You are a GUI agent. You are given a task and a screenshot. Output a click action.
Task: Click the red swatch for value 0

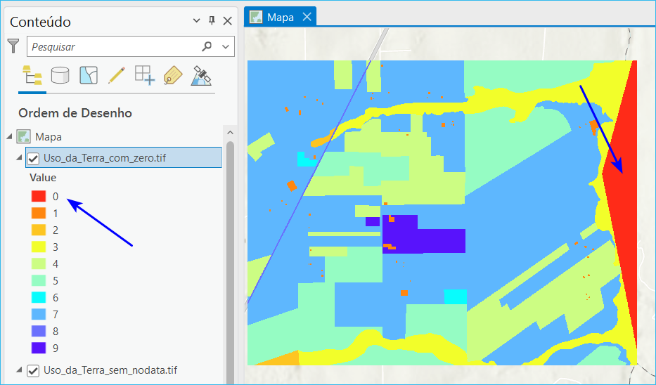tap(39, 196)
